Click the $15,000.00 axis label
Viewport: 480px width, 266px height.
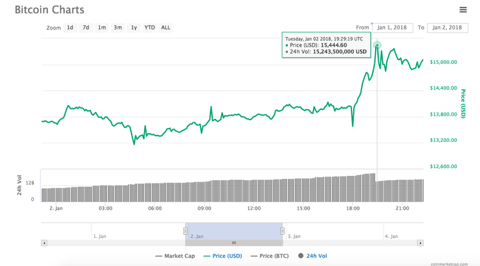(444, 62)
